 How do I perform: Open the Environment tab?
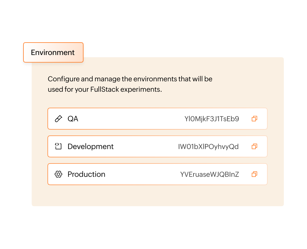[x=53, y=52]
